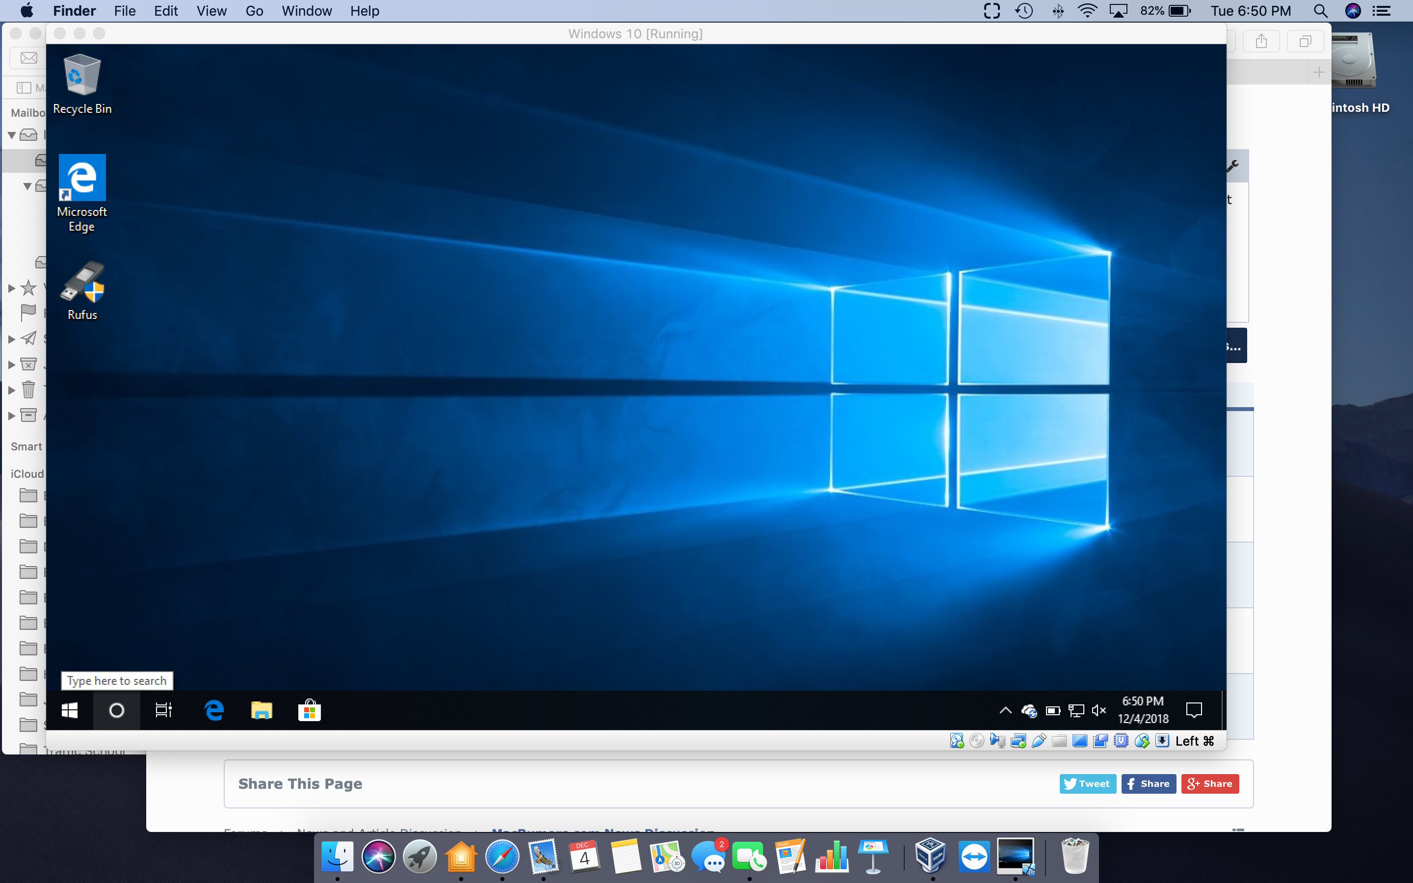Open Microsoft Store from the Windows taskbar
The image size is (1413, 883).
pyautogui.click(x=310, y=710)
